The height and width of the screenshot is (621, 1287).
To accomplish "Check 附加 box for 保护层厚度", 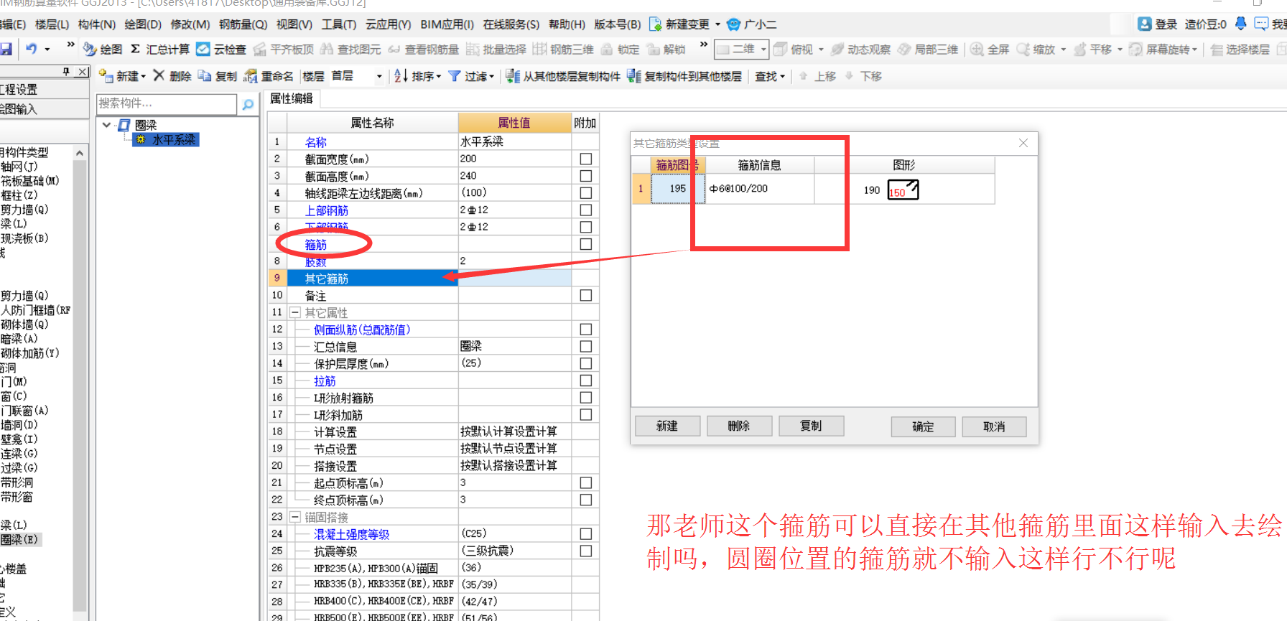I will pos(586,363).
